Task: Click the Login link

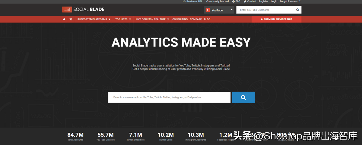Action: click(x=274, y=2)
